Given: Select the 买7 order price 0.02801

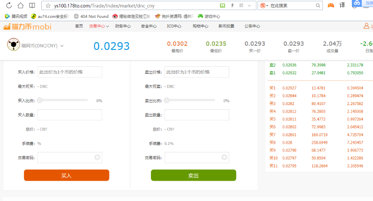Looking at the screenshot, I should pyautogui.click(x=289, y=135).
